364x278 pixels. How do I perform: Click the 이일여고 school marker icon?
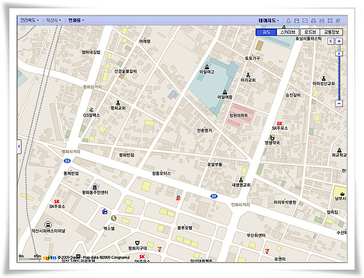tap(207, 67)
